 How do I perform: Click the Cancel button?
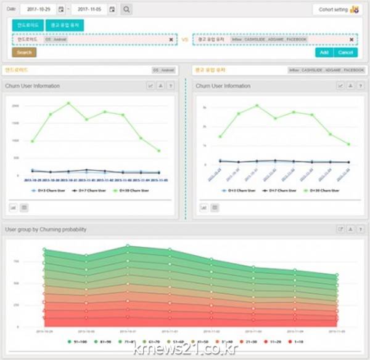pos(345,52)
